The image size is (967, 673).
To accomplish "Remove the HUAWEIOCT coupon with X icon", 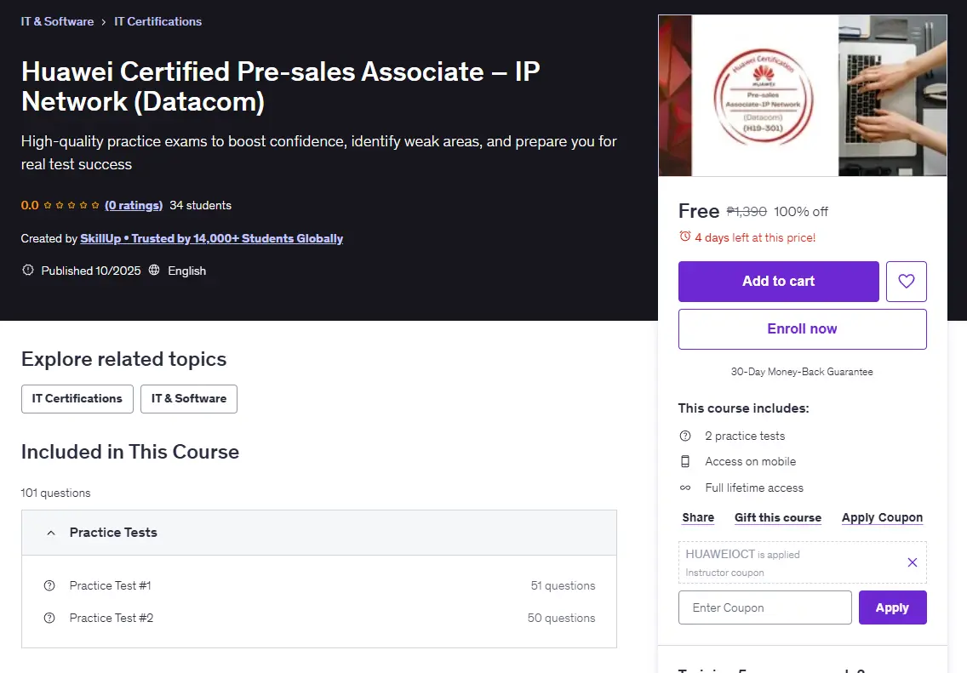I will (x=913, y=562).
